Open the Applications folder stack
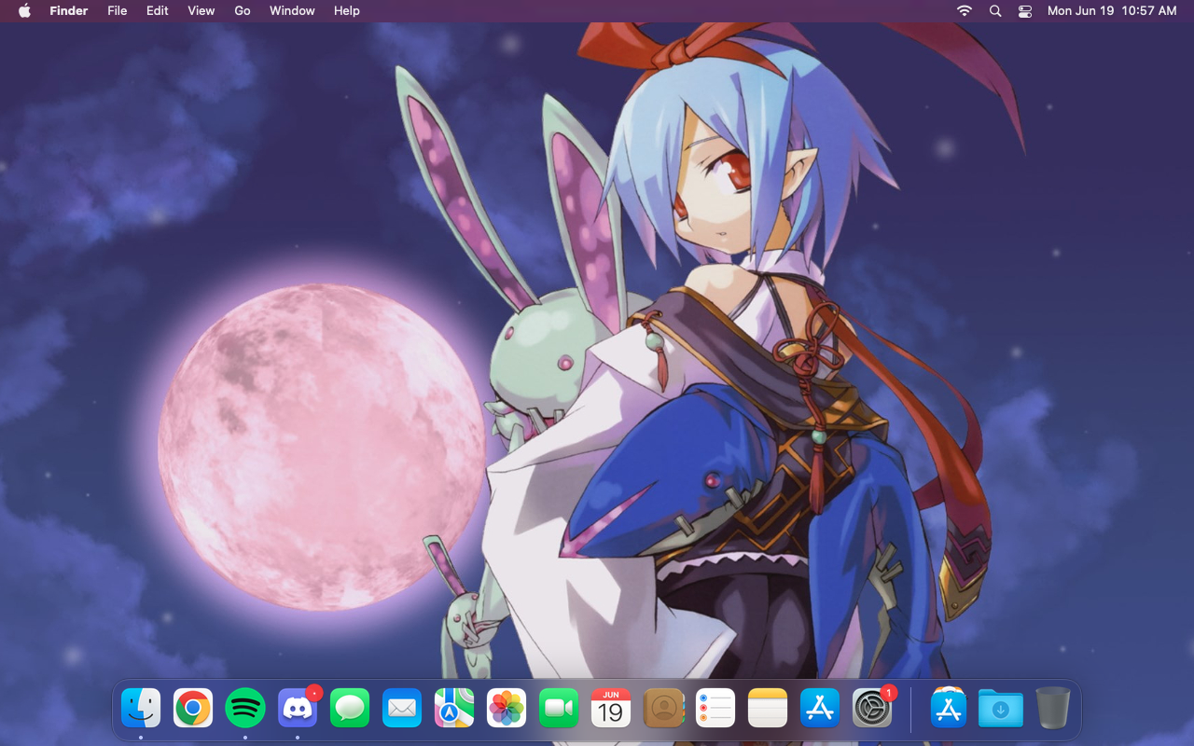Viewport: 1194px width, 746px height. pyautogui.click(x=949, y=709)
